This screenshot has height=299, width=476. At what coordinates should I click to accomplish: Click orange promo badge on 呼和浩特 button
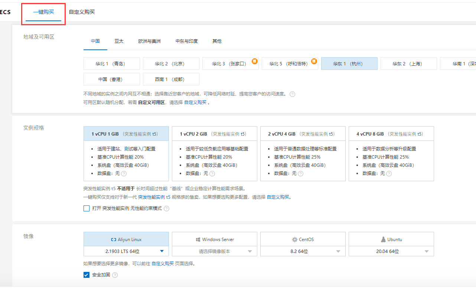click(314, 61)
